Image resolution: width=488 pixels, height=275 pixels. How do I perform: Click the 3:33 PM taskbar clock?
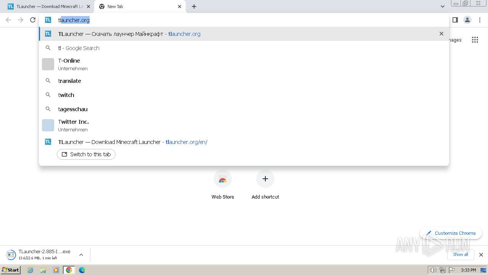468,270
